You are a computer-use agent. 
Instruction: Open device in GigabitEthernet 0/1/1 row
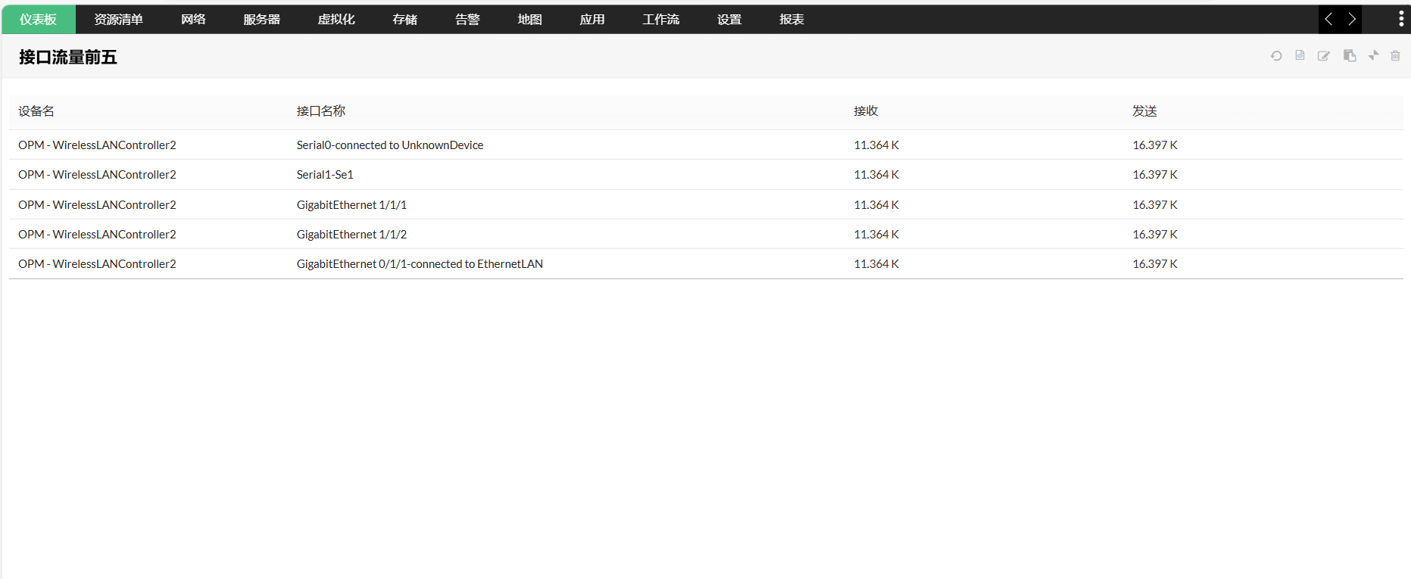pyautogui.click(x=97, y=264)
